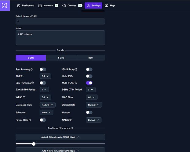Click the Devices count badge showing 24
This screenshot has height=152, width=190.
80,5
